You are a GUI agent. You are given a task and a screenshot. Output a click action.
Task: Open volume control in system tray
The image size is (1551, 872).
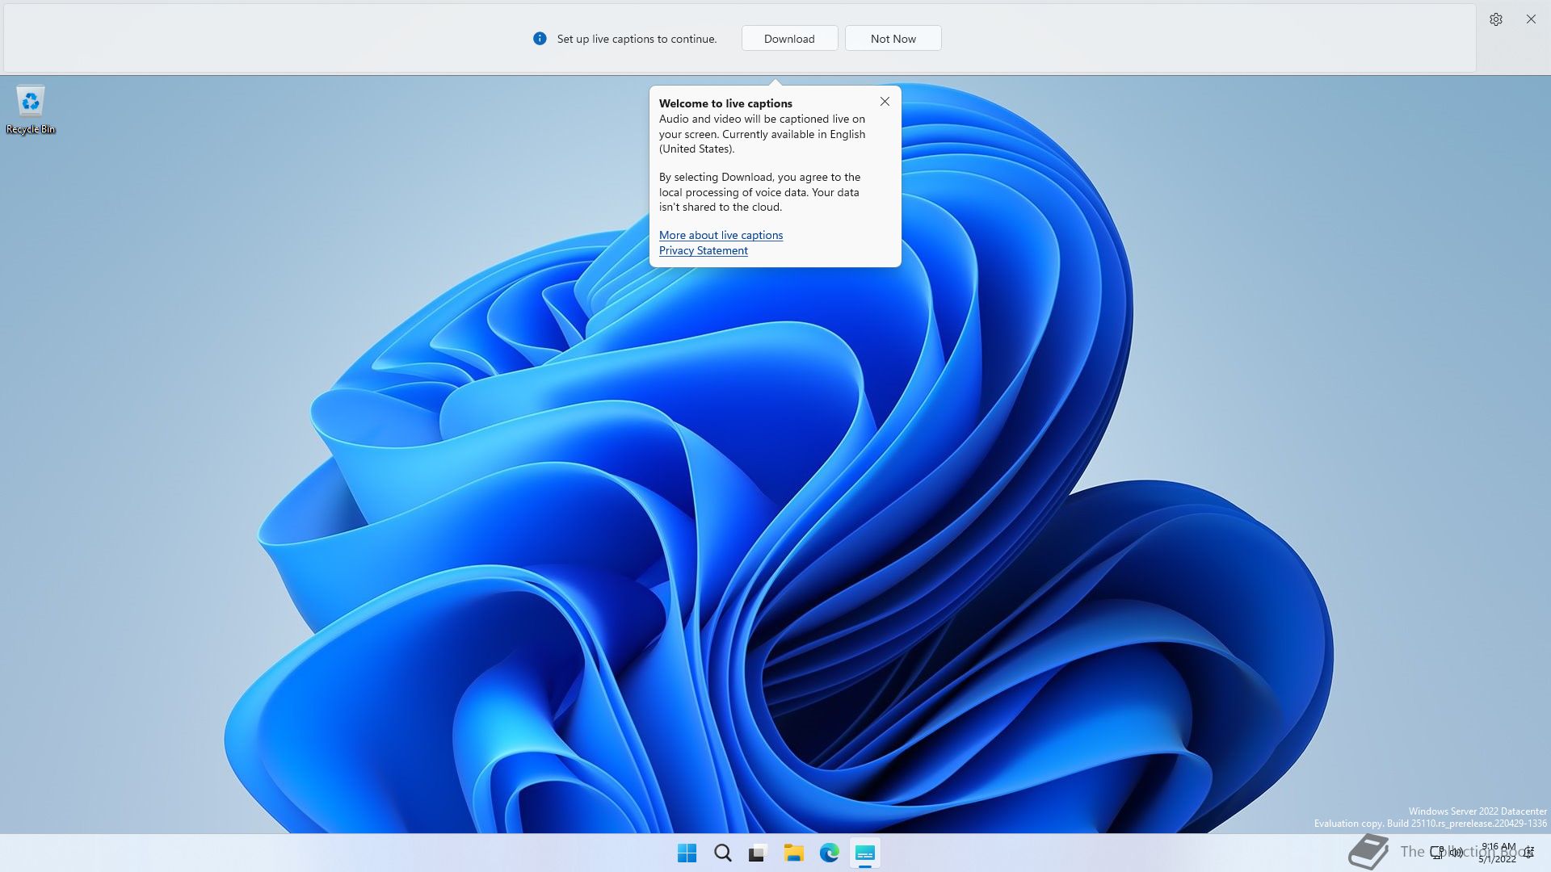(1456, 852)
